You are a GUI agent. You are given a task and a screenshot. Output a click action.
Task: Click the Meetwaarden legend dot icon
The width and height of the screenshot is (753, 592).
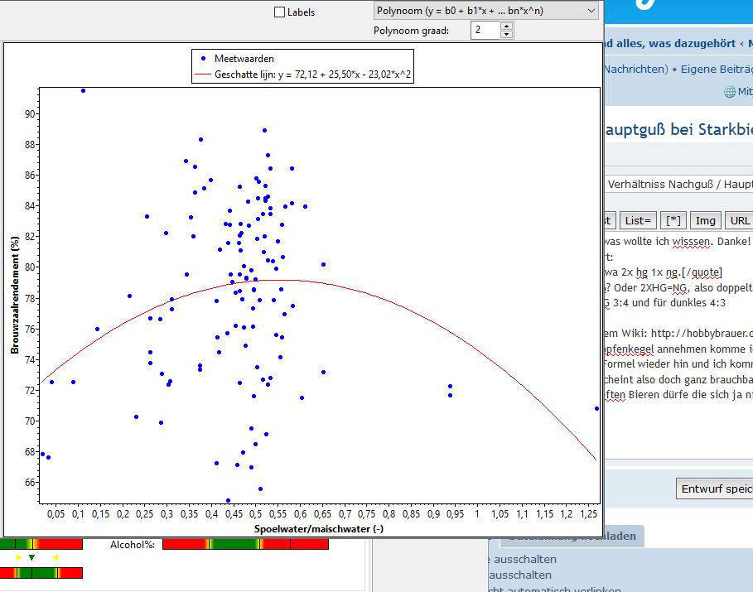pos(203,59)
